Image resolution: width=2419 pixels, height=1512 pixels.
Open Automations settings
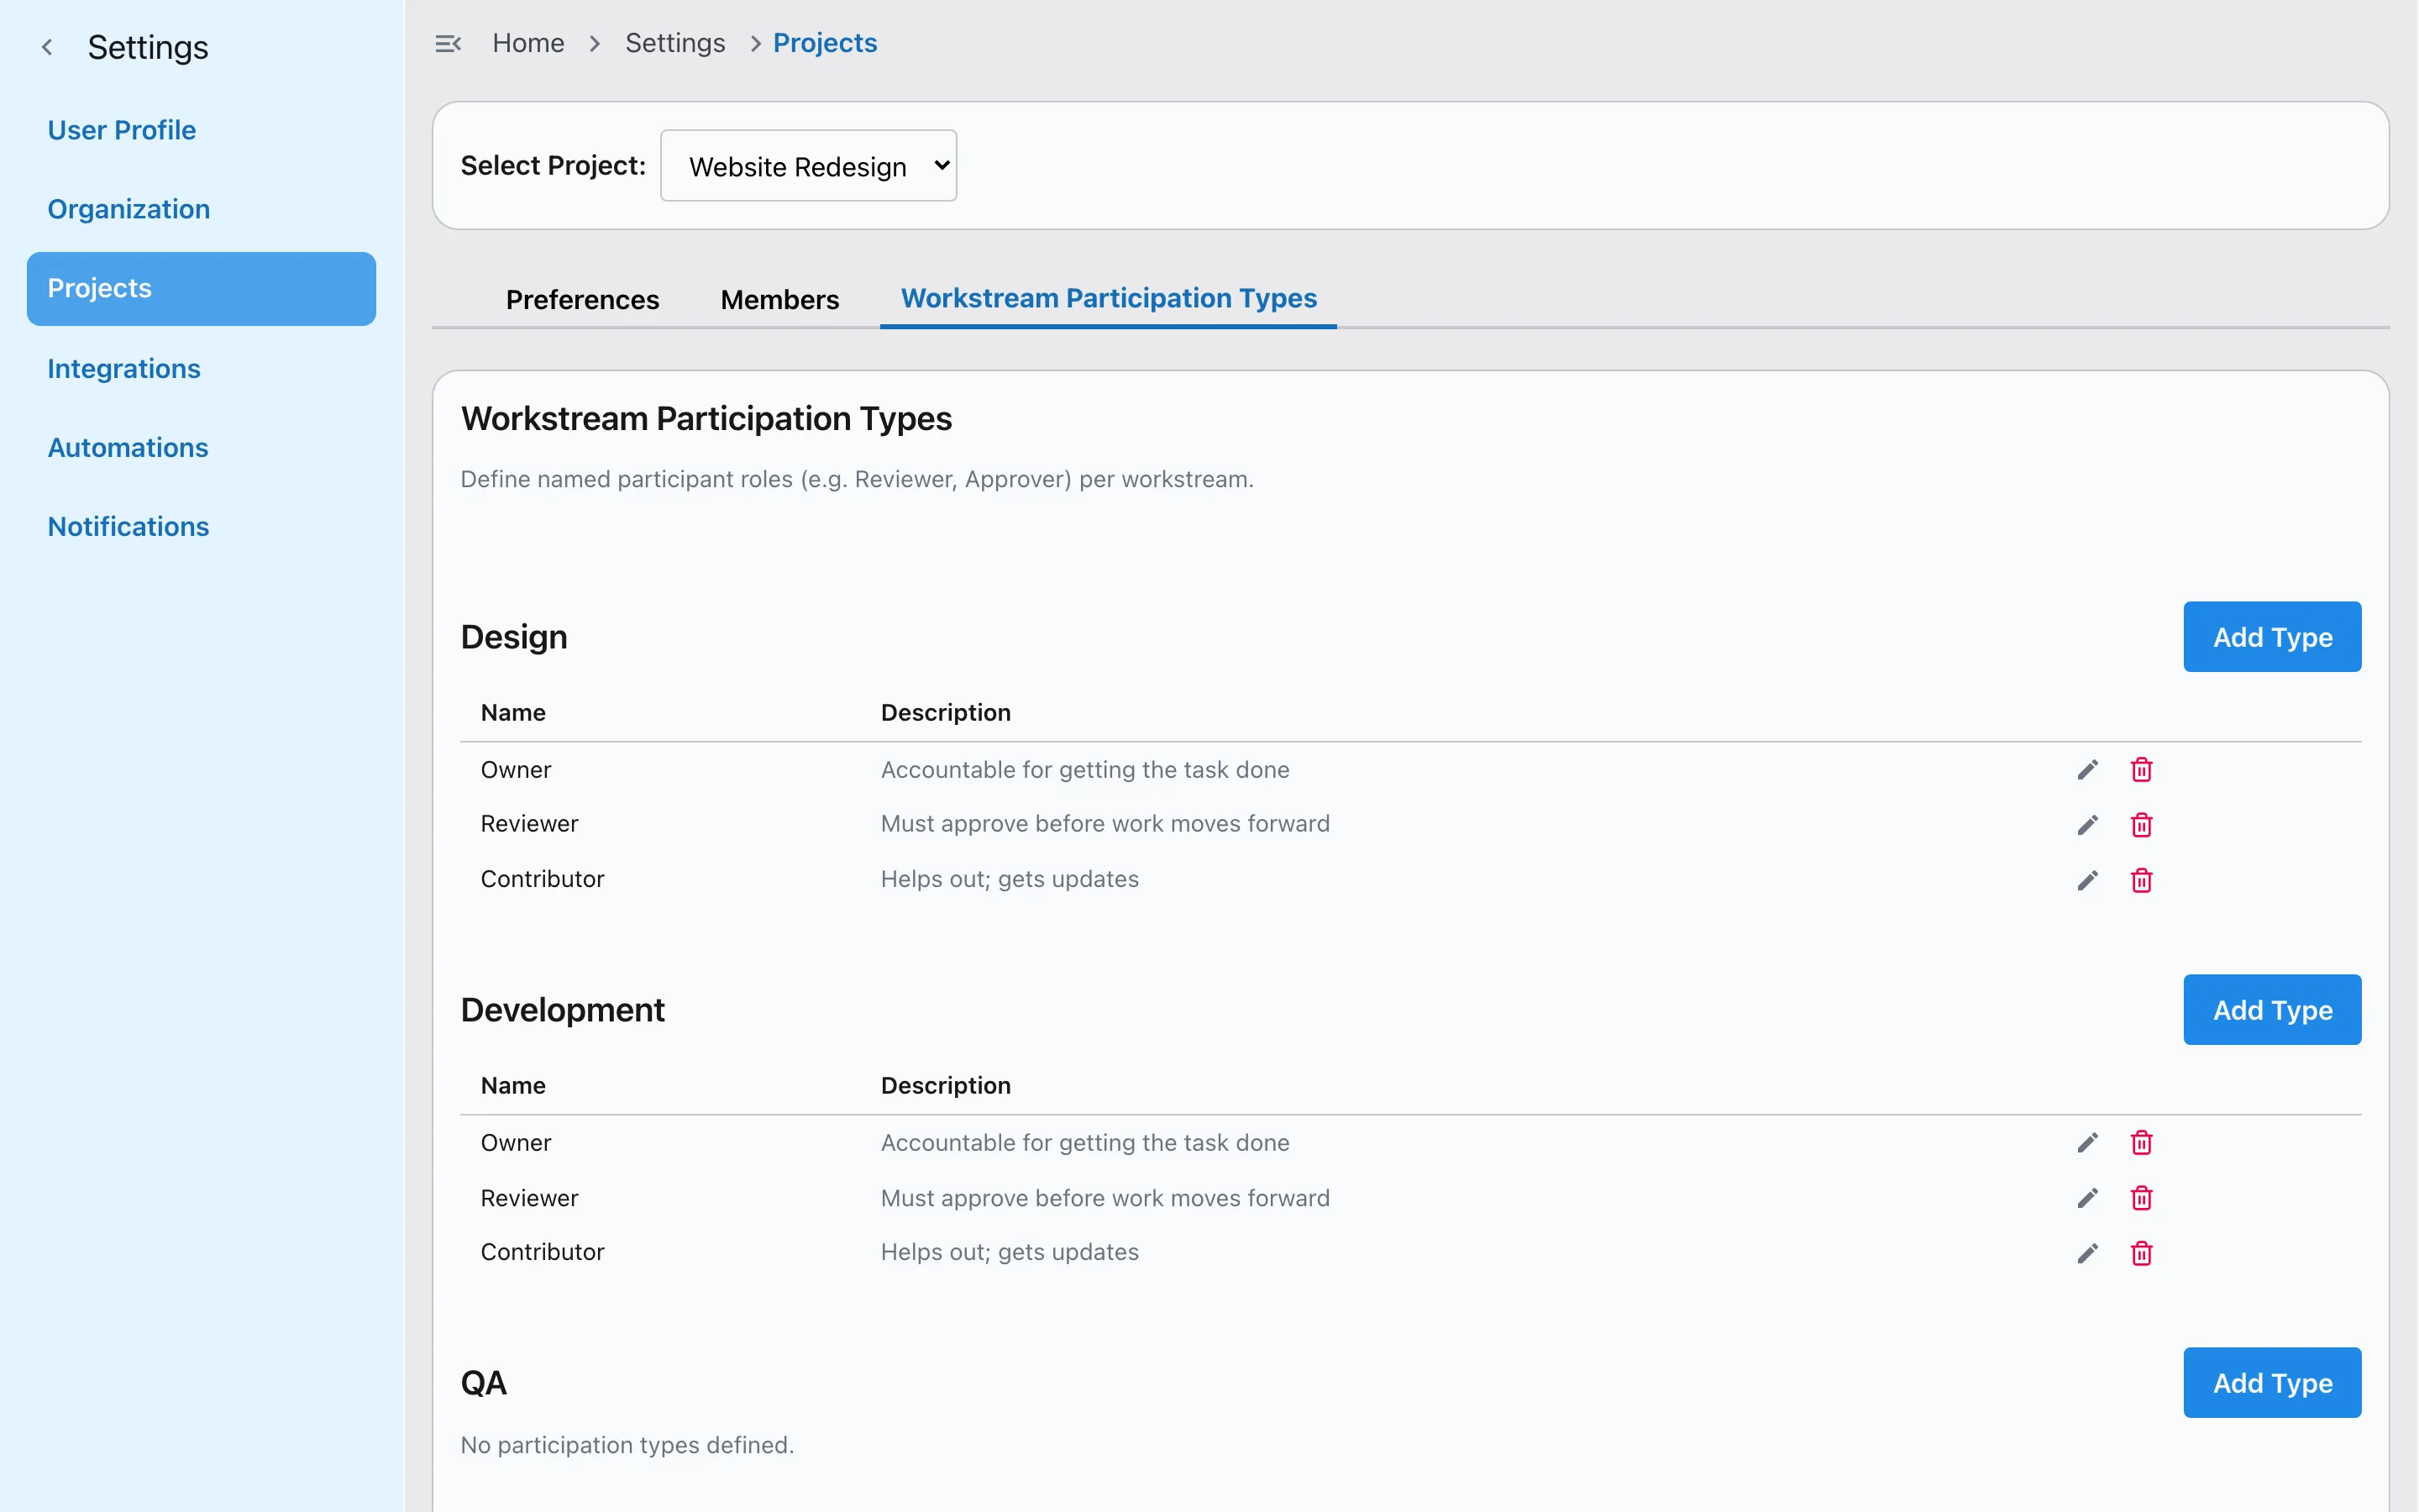[128, 447]
